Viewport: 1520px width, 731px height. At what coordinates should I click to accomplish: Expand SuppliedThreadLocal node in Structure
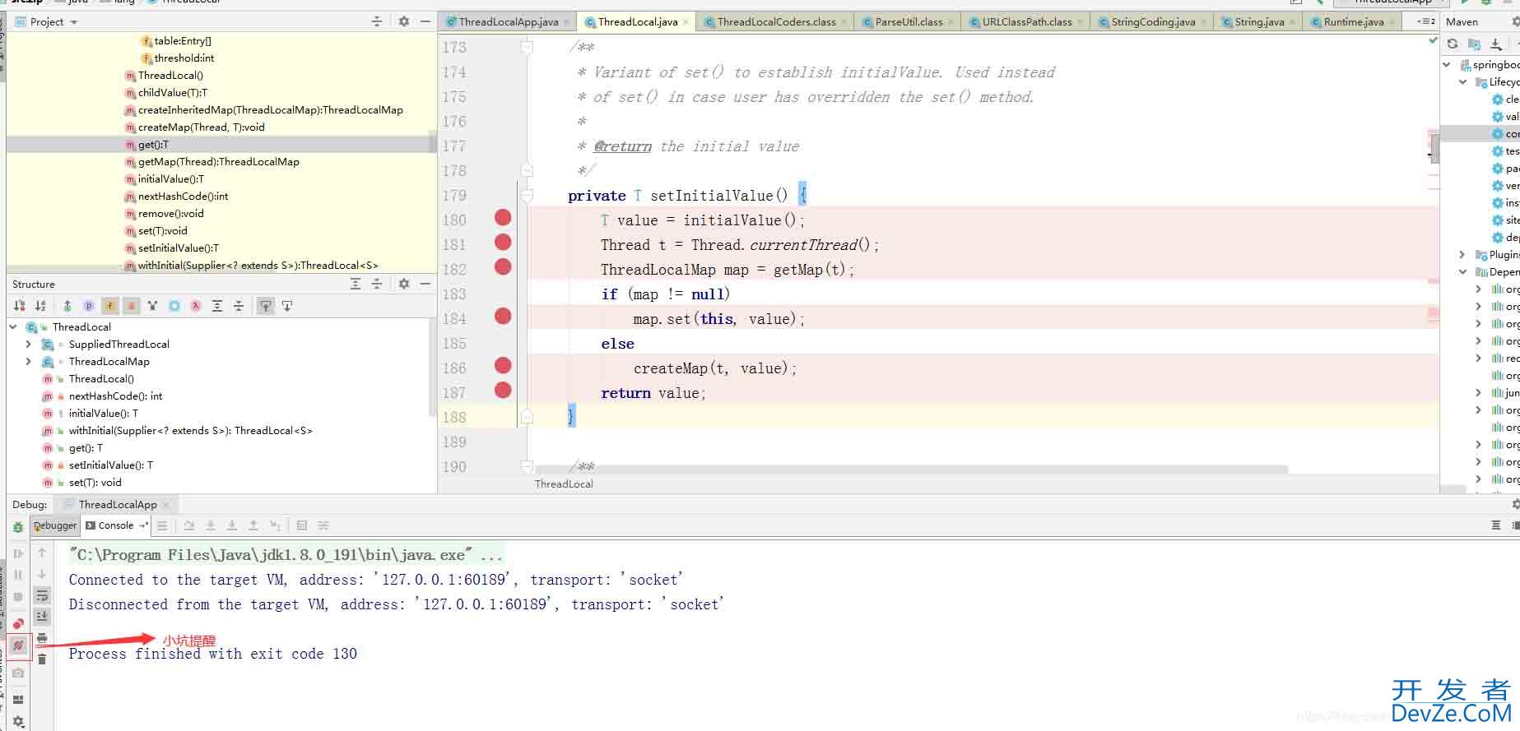[x=29, y=344]
